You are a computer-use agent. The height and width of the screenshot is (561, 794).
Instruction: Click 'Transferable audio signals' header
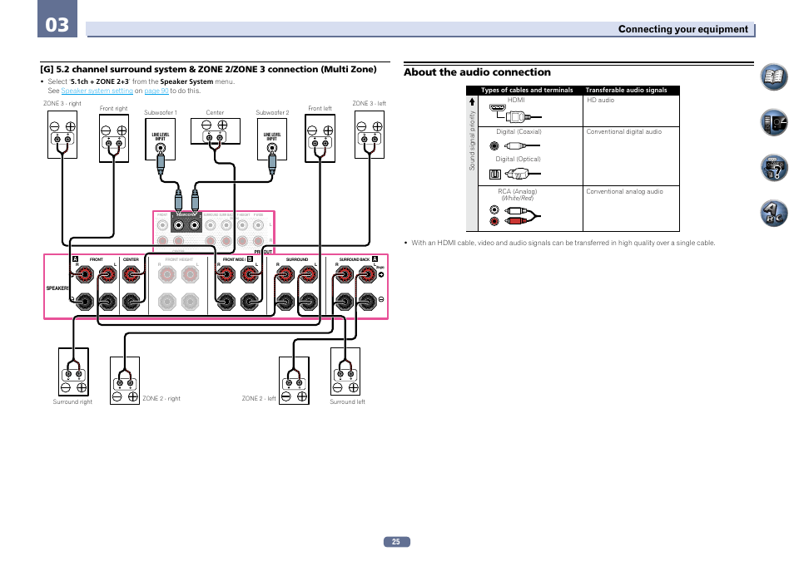626,90
